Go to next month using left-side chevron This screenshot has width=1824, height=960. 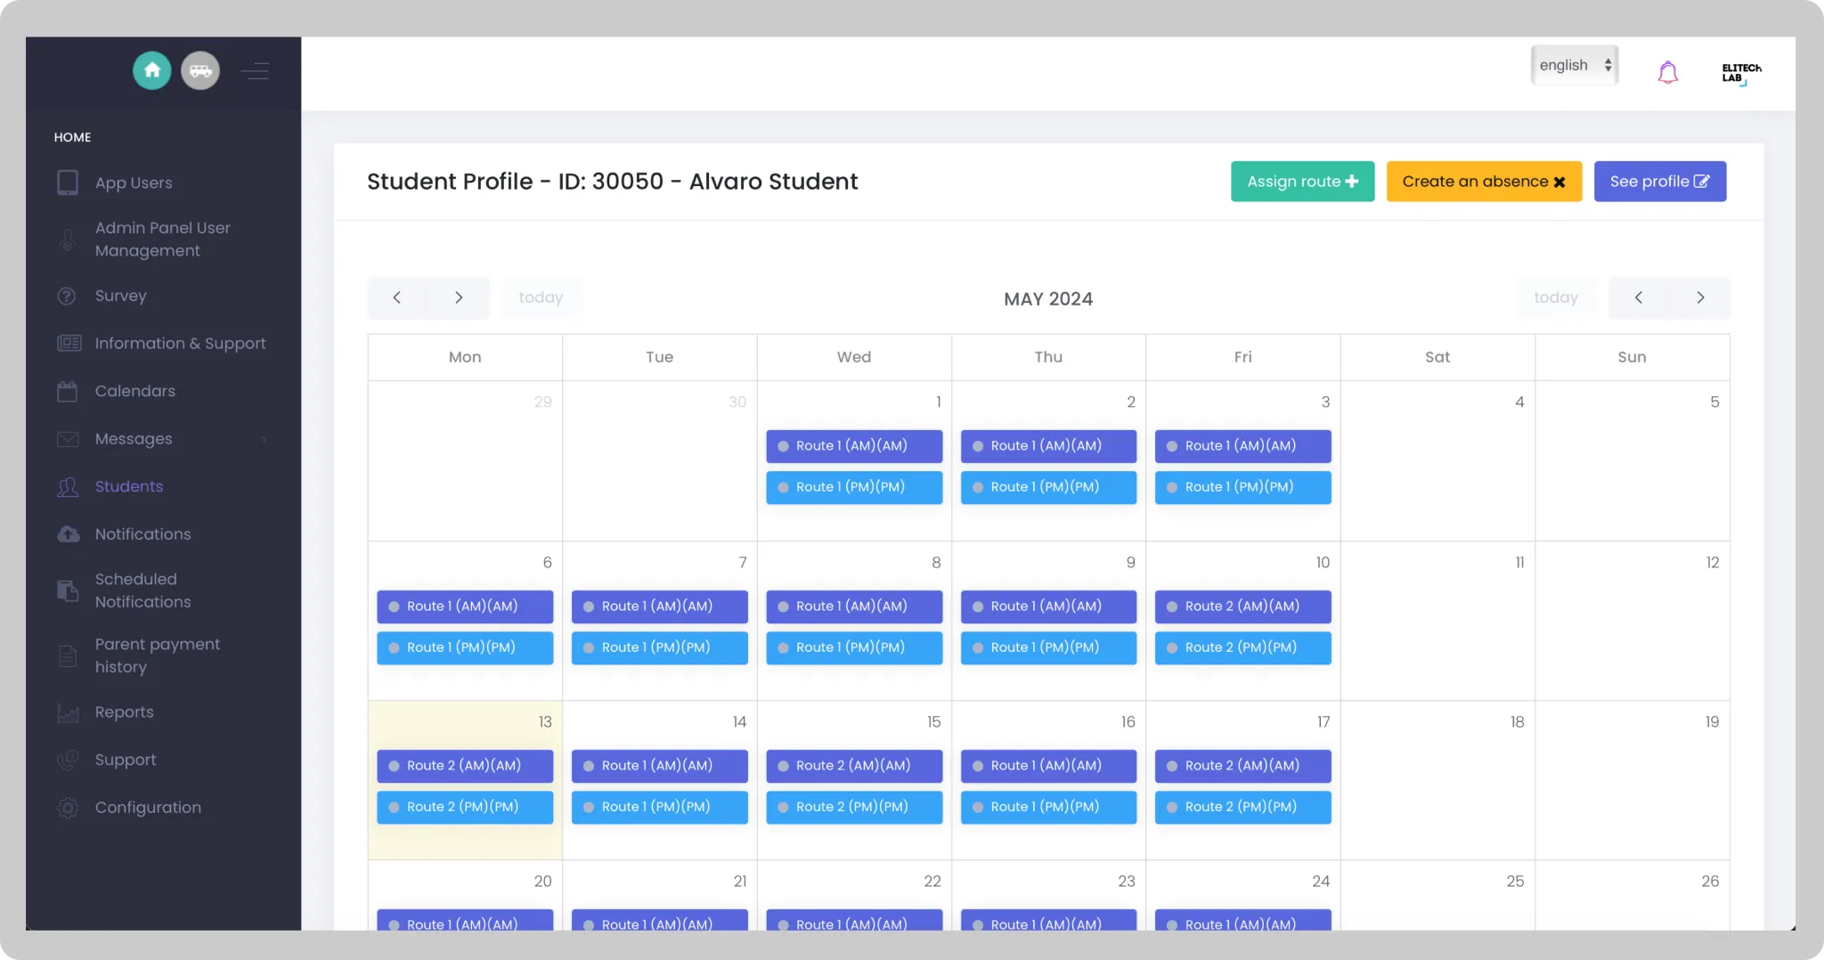(459, 297)
